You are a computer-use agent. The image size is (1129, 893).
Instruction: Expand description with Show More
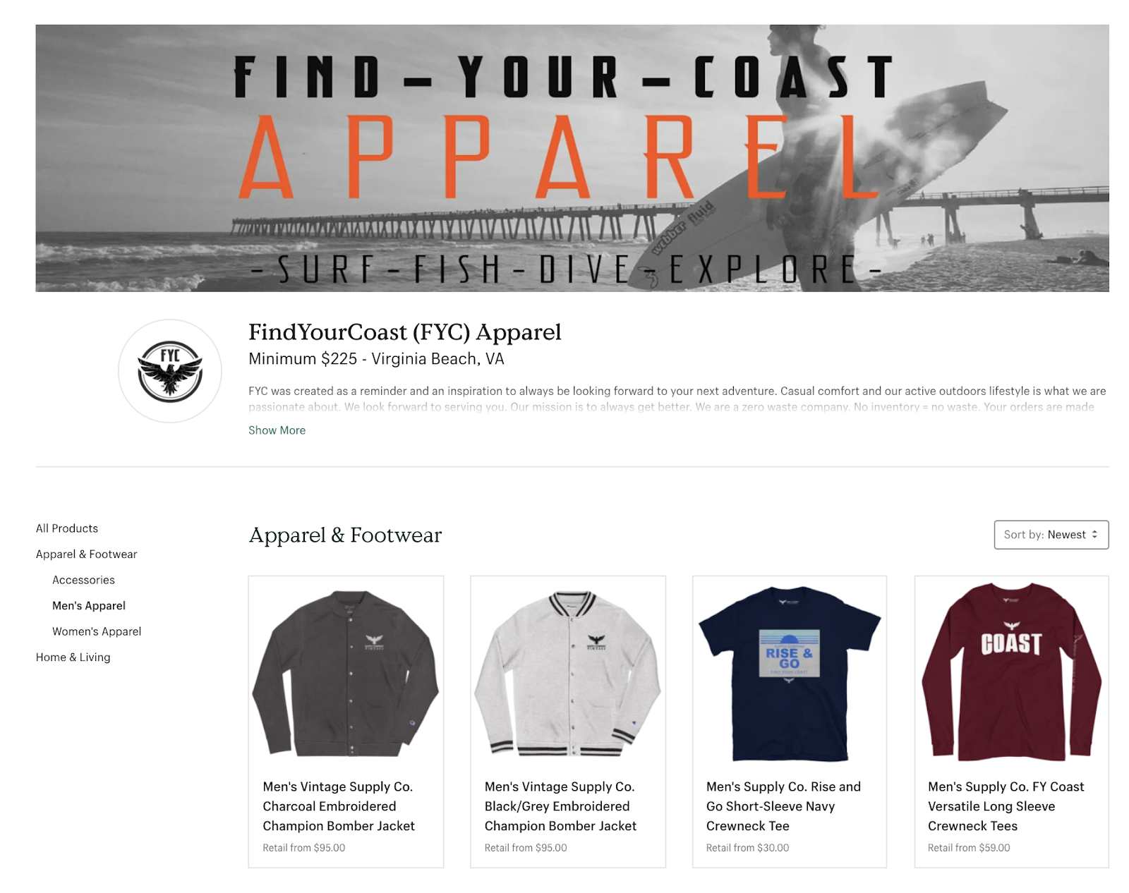point(277,430)
